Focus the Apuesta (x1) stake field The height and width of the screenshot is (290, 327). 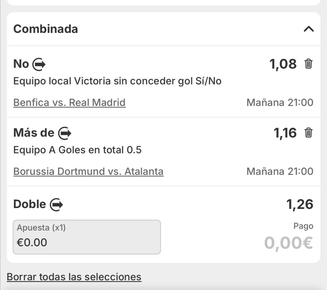click(x=87, y=237)
